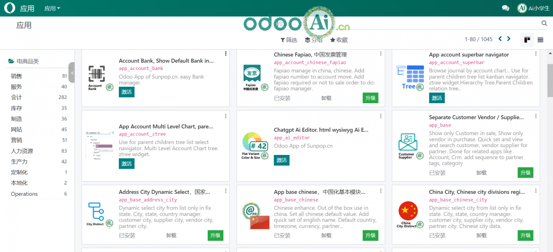Upgrade the App base chinese app
The image size is (553, 252).
point(370,235)
